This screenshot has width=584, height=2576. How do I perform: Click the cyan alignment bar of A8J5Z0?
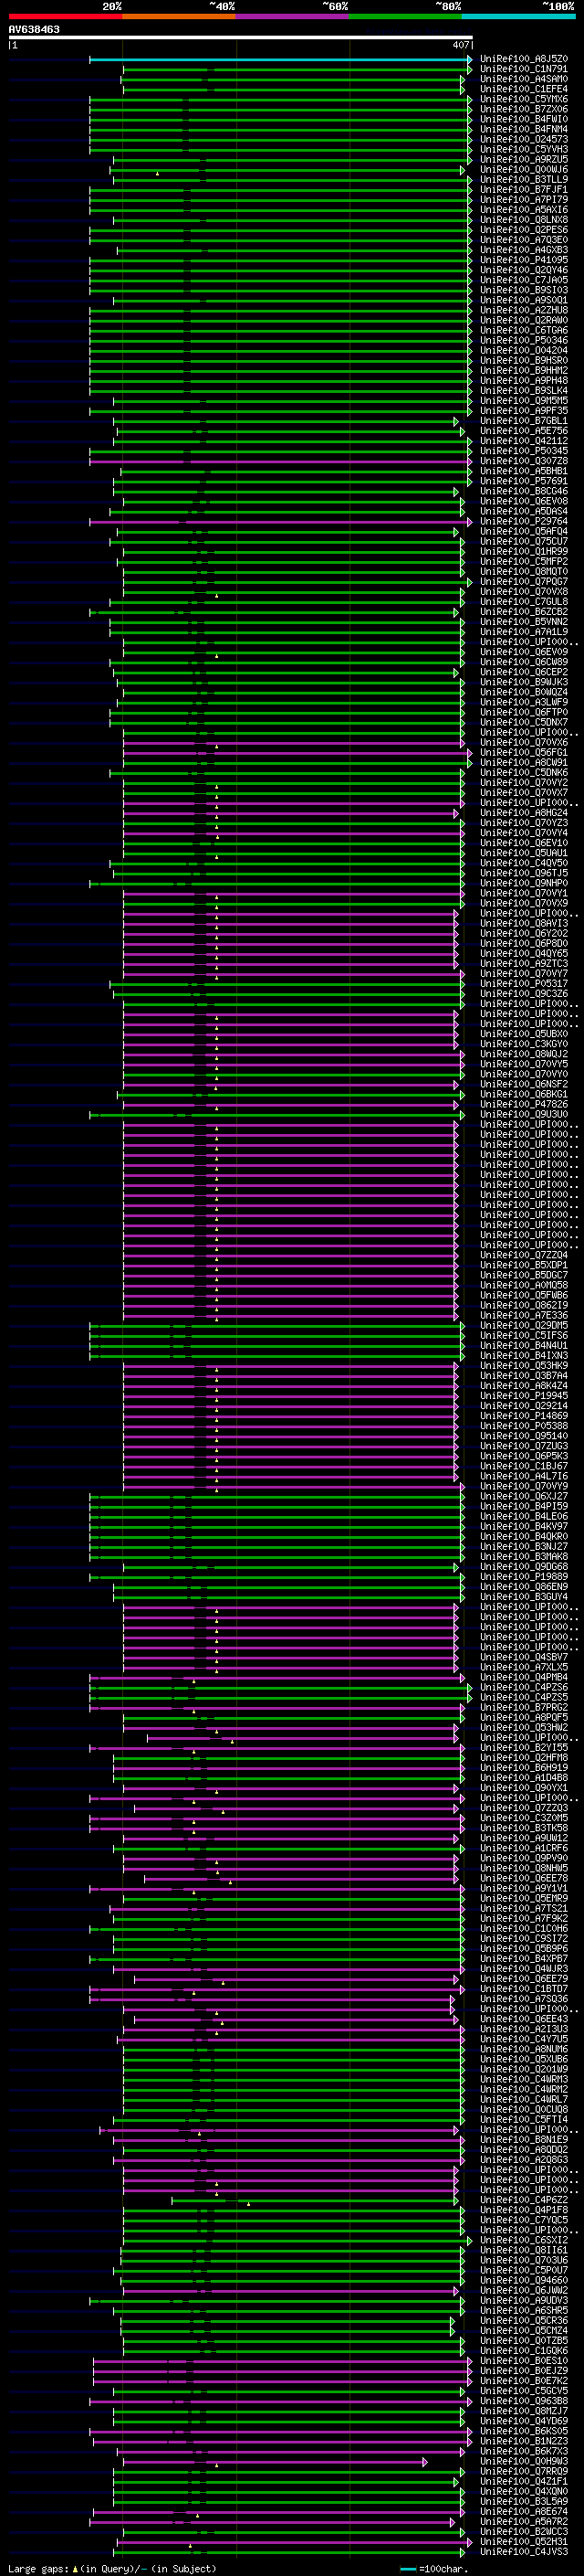(280, 59)
